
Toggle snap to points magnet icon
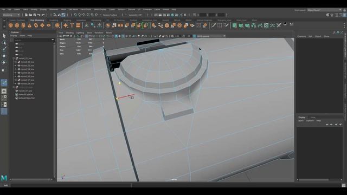84,15
